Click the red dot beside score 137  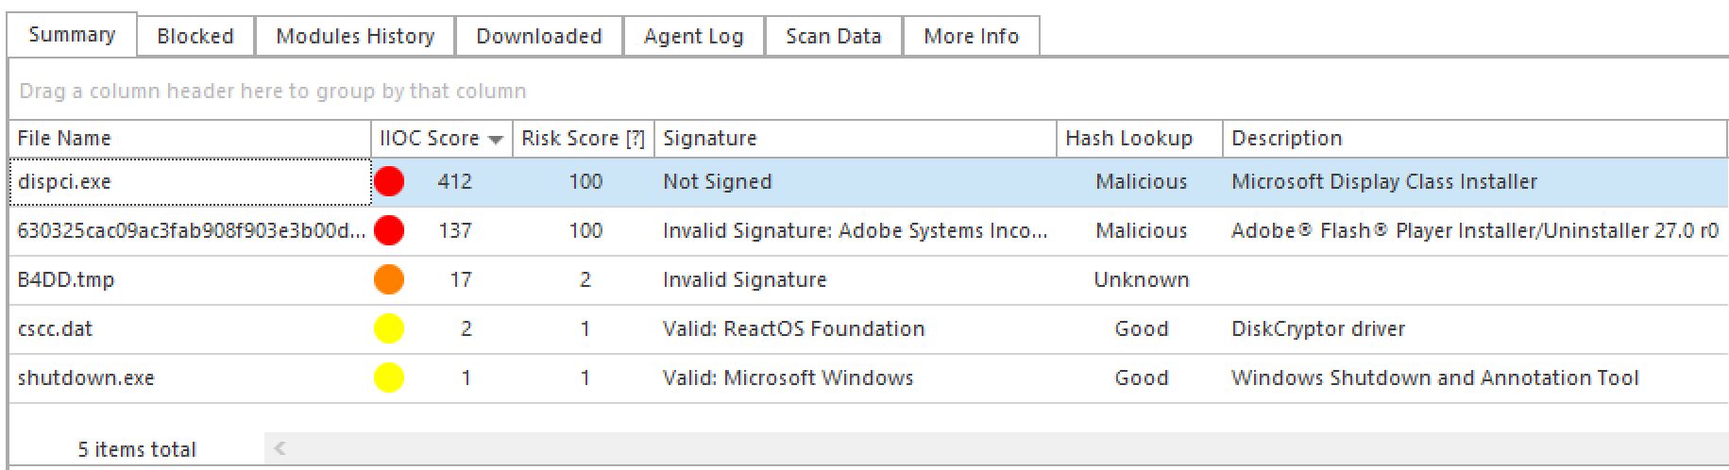(389, 230)
